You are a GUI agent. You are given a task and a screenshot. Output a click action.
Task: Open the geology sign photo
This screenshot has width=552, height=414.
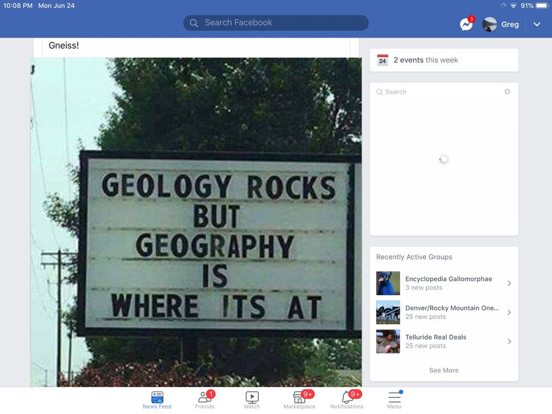[196, 222]
